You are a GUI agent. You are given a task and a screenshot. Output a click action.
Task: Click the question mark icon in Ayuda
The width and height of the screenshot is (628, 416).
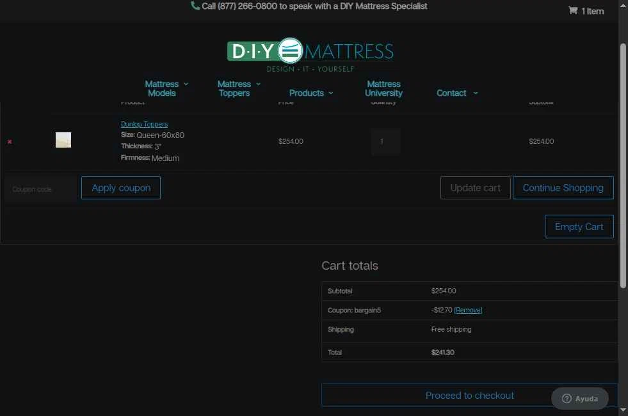[567, 398]
